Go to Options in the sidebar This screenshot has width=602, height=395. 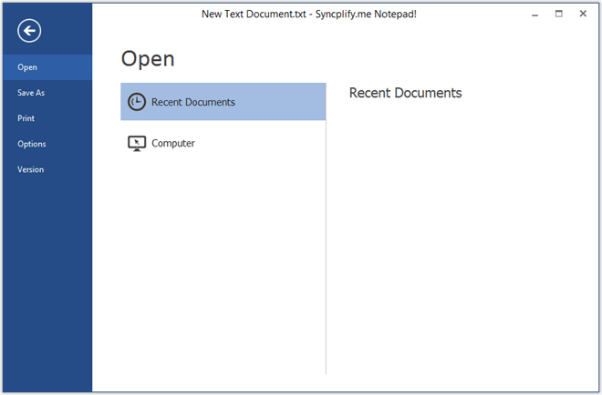point(47,144)
